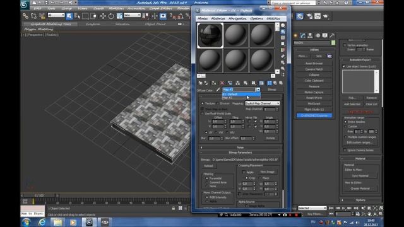This screenshot has height=227, width=404.
Task: Click the Configure Button Sets icon
Action: tap(330, 56)
